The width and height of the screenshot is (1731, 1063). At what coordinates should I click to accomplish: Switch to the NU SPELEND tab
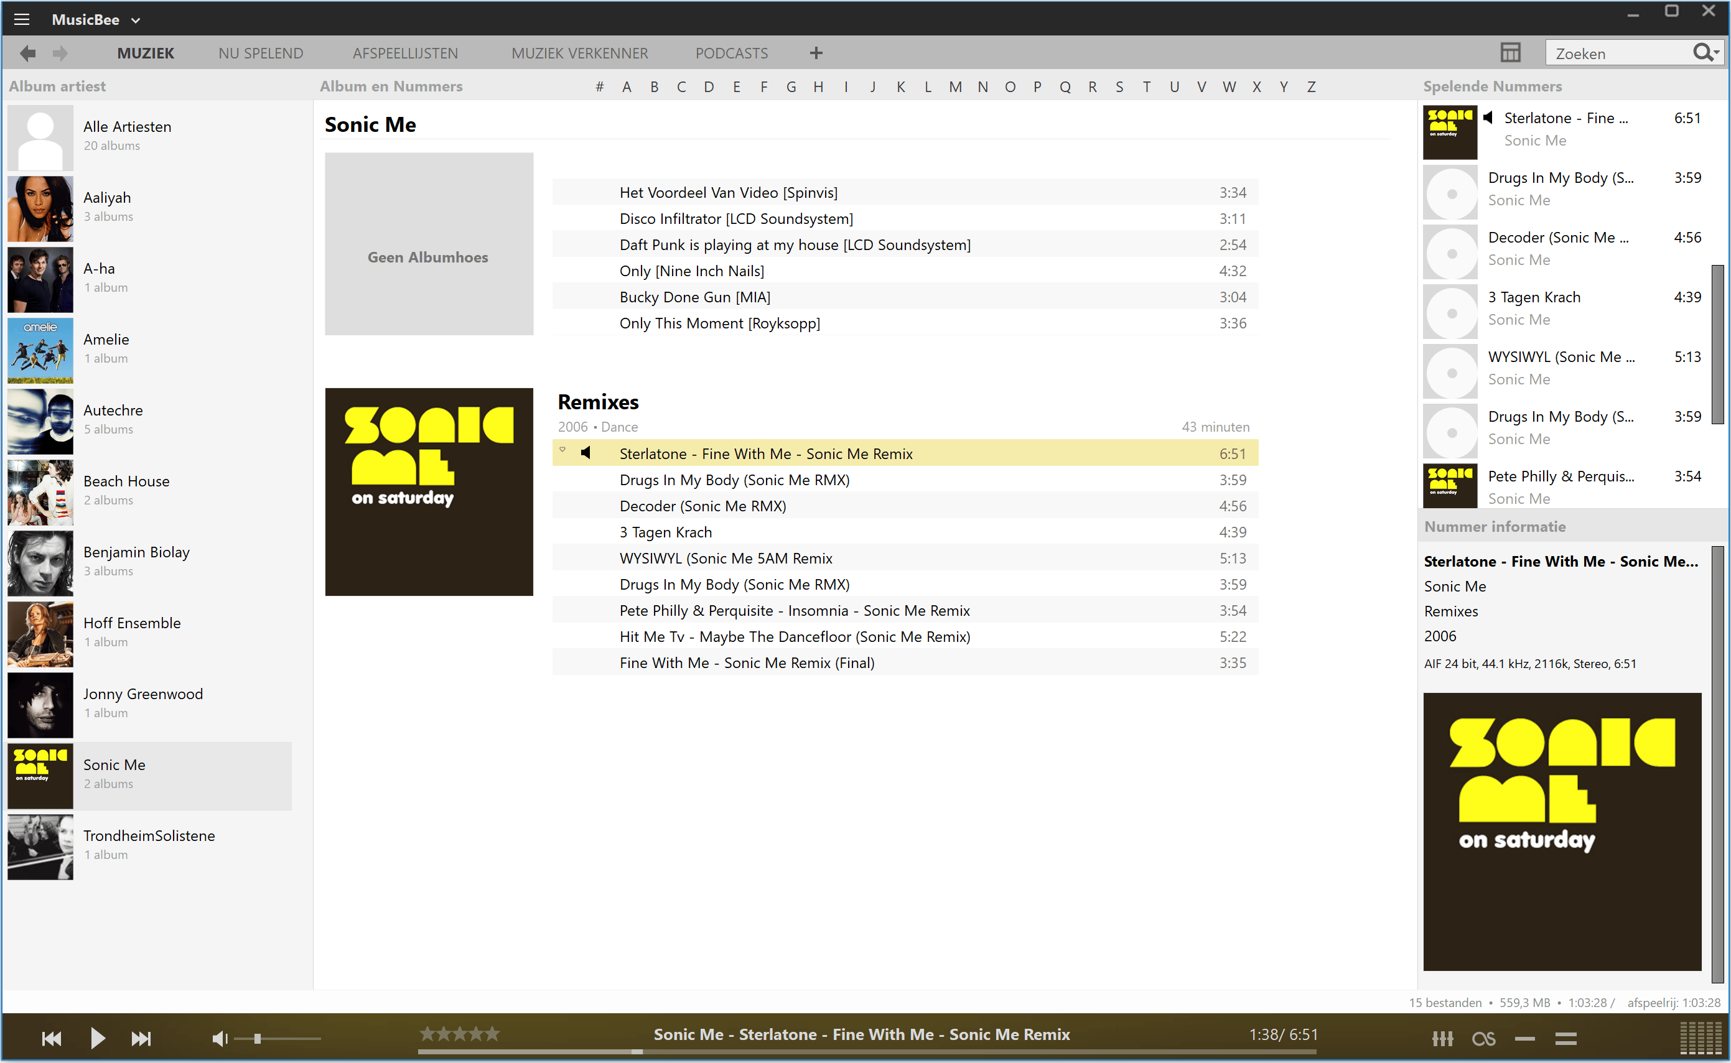point(261,53)
